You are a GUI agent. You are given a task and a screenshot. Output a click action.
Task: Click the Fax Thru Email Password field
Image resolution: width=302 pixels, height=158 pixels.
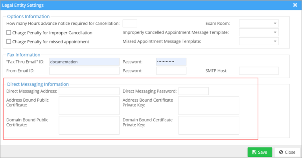coord(171,62)
